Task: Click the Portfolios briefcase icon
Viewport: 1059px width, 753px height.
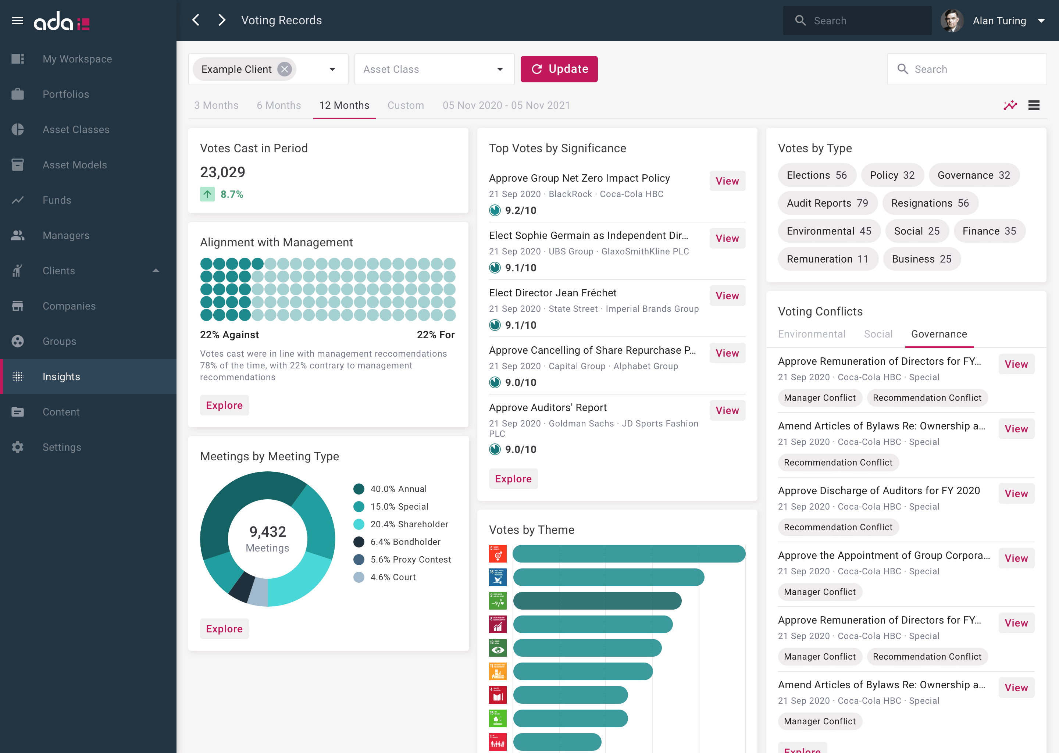Action: tap(18, 94)
